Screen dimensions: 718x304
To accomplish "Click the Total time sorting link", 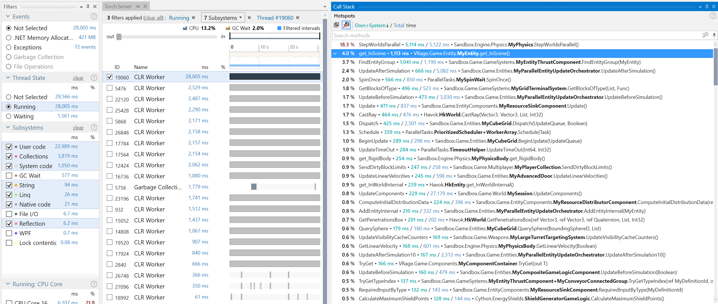I will (399, 25).
